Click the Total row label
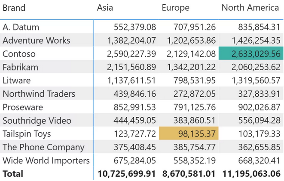The height and width of the screenshot is (181, 284). [13, 174]
